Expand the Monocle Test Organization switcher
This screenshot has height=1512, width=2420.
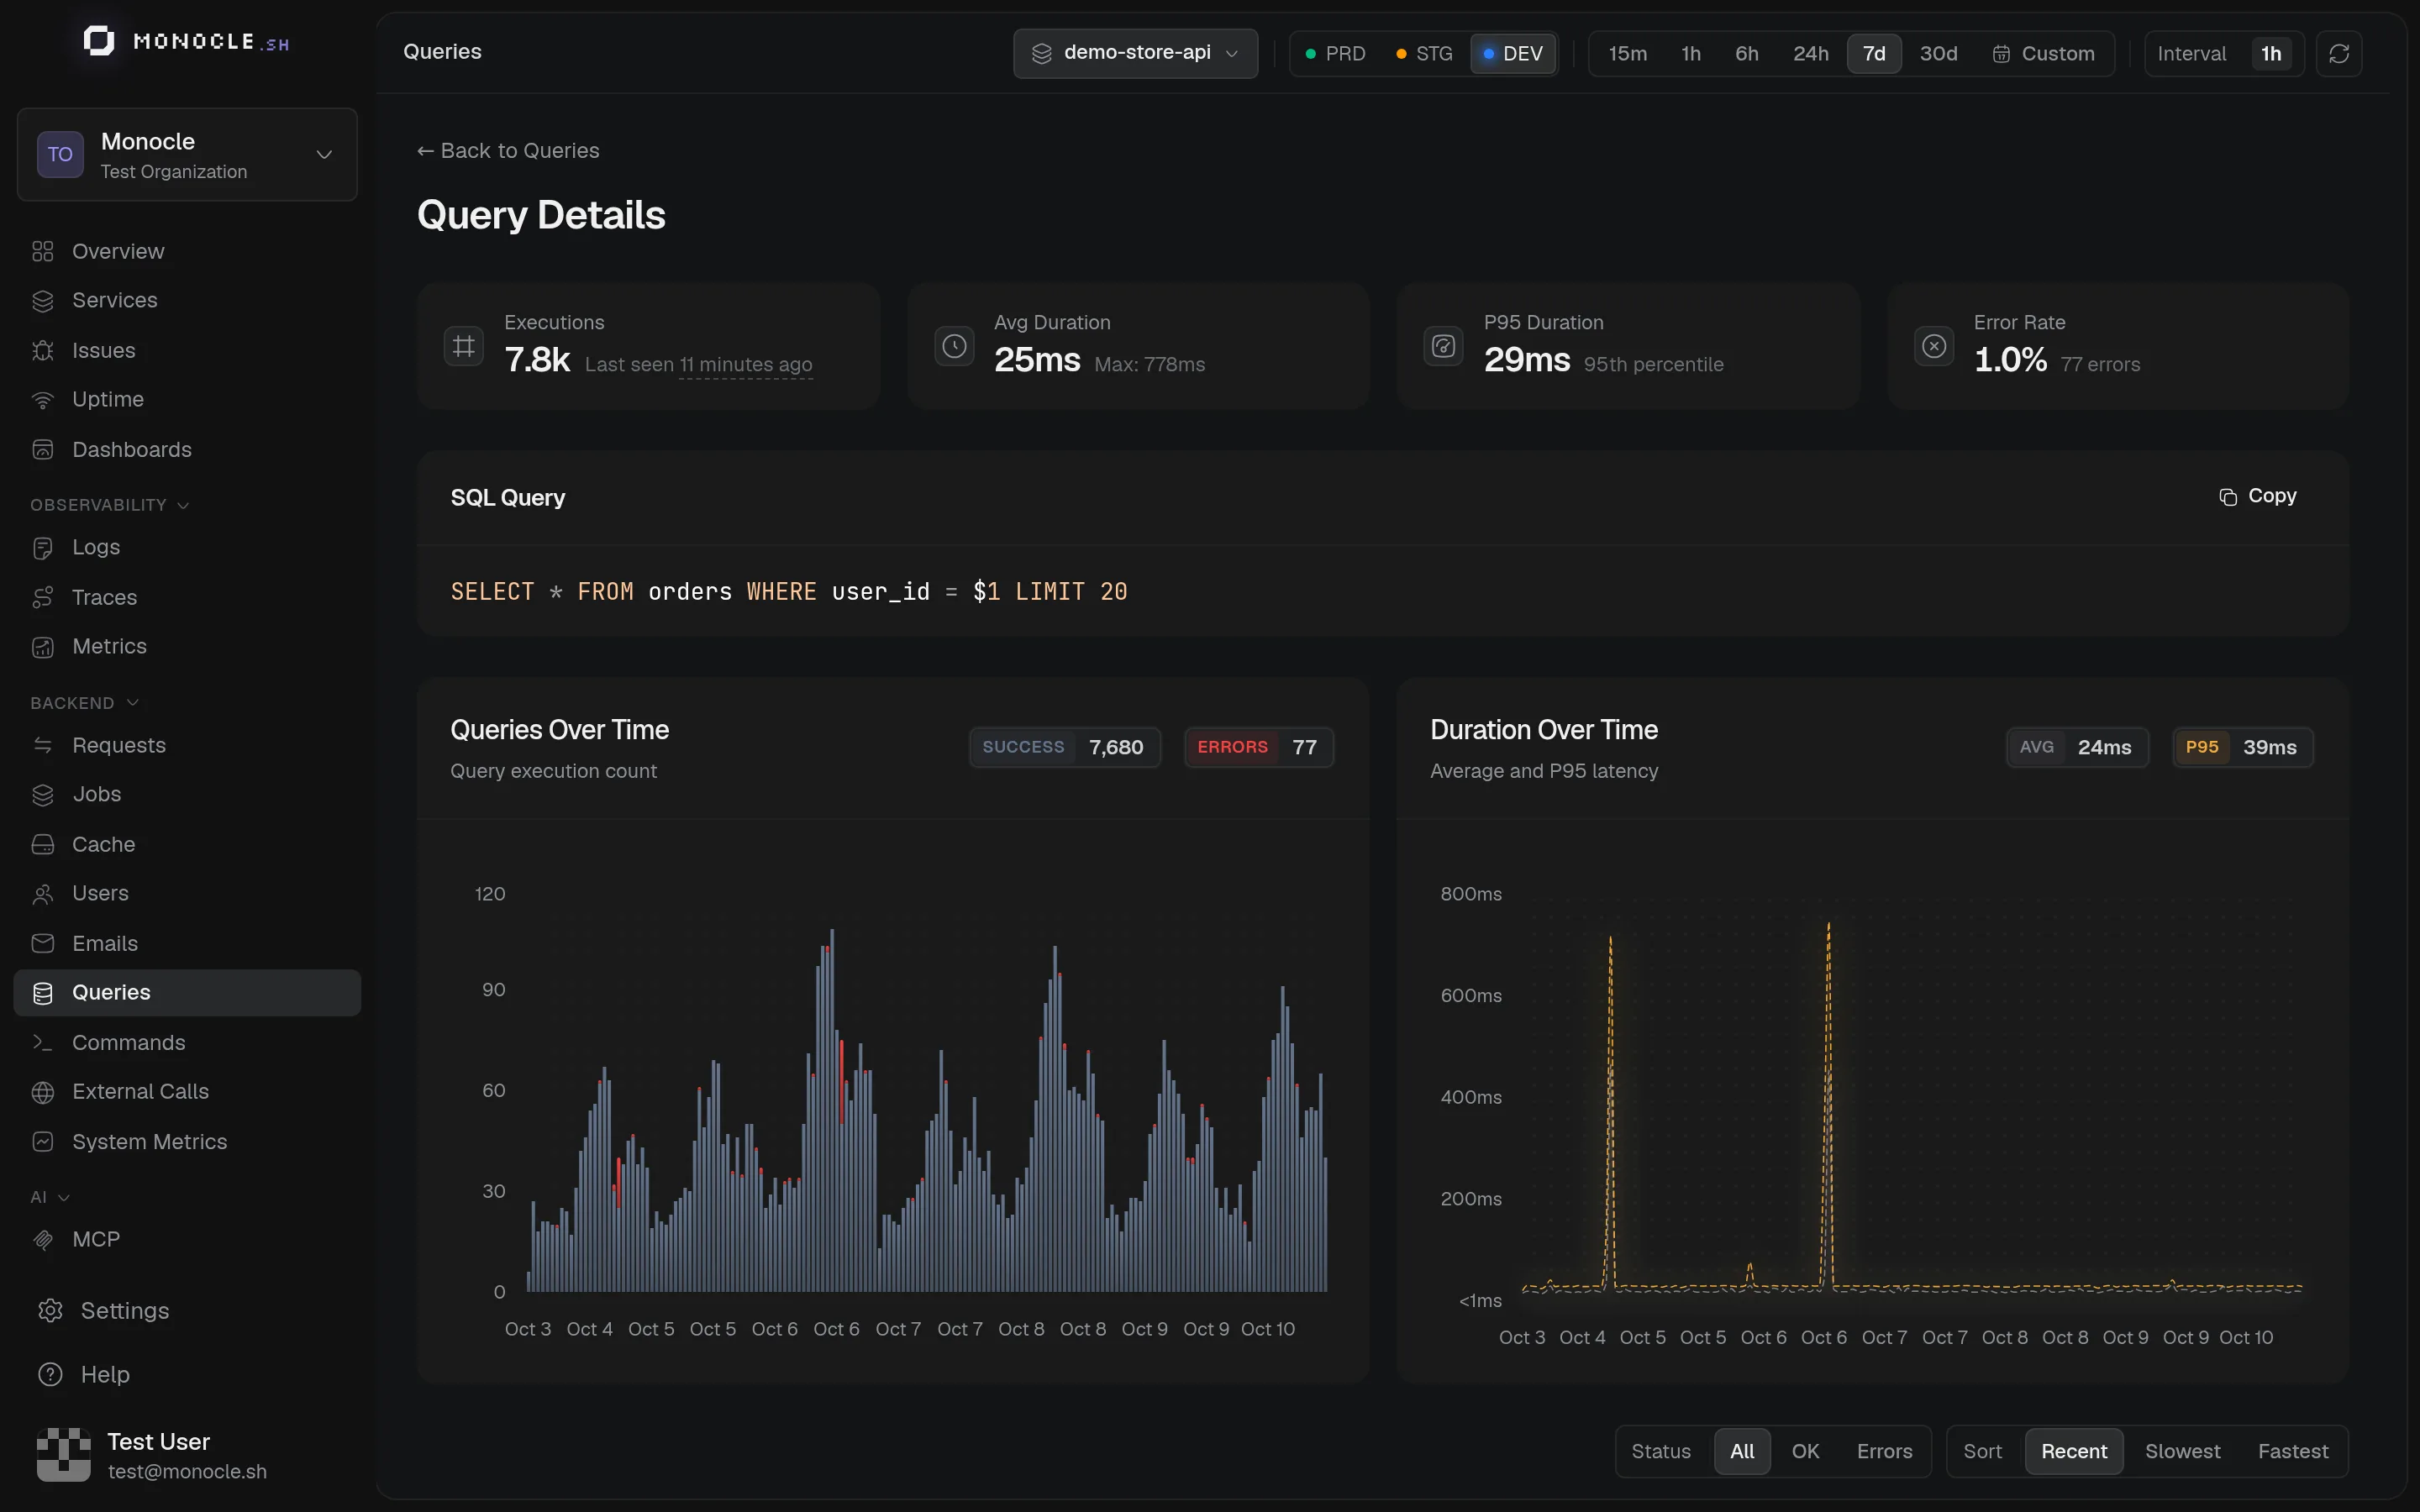[x=187, y=155]
